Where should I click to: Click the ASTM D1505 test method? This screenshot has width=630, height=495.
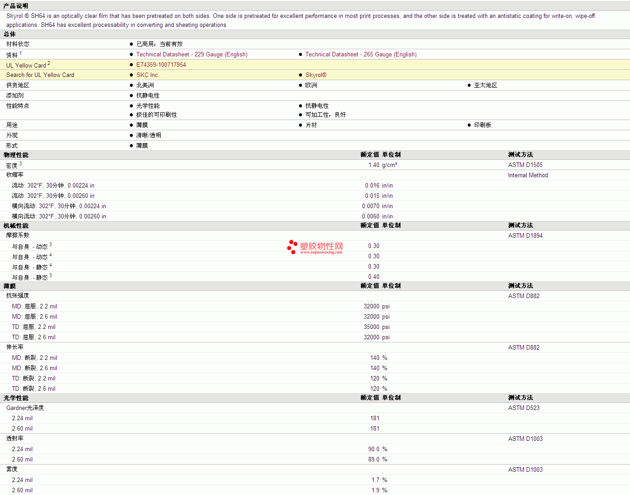pos(525,165)
